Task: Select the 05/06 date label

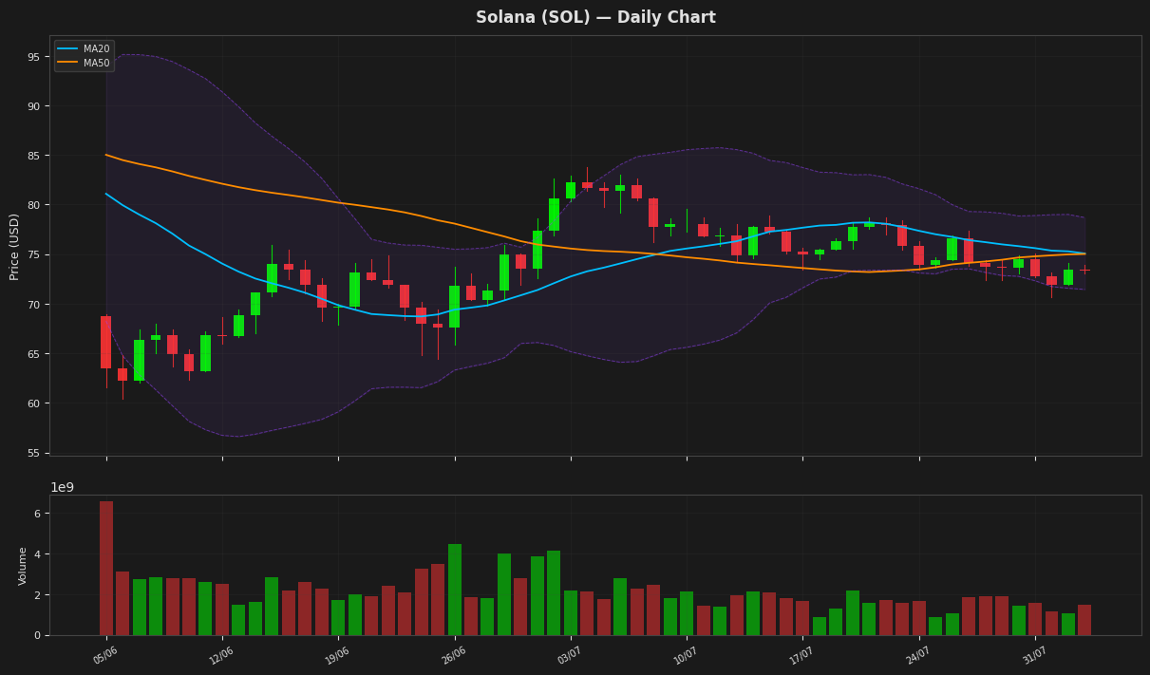Action: click(x=104, y=655)
